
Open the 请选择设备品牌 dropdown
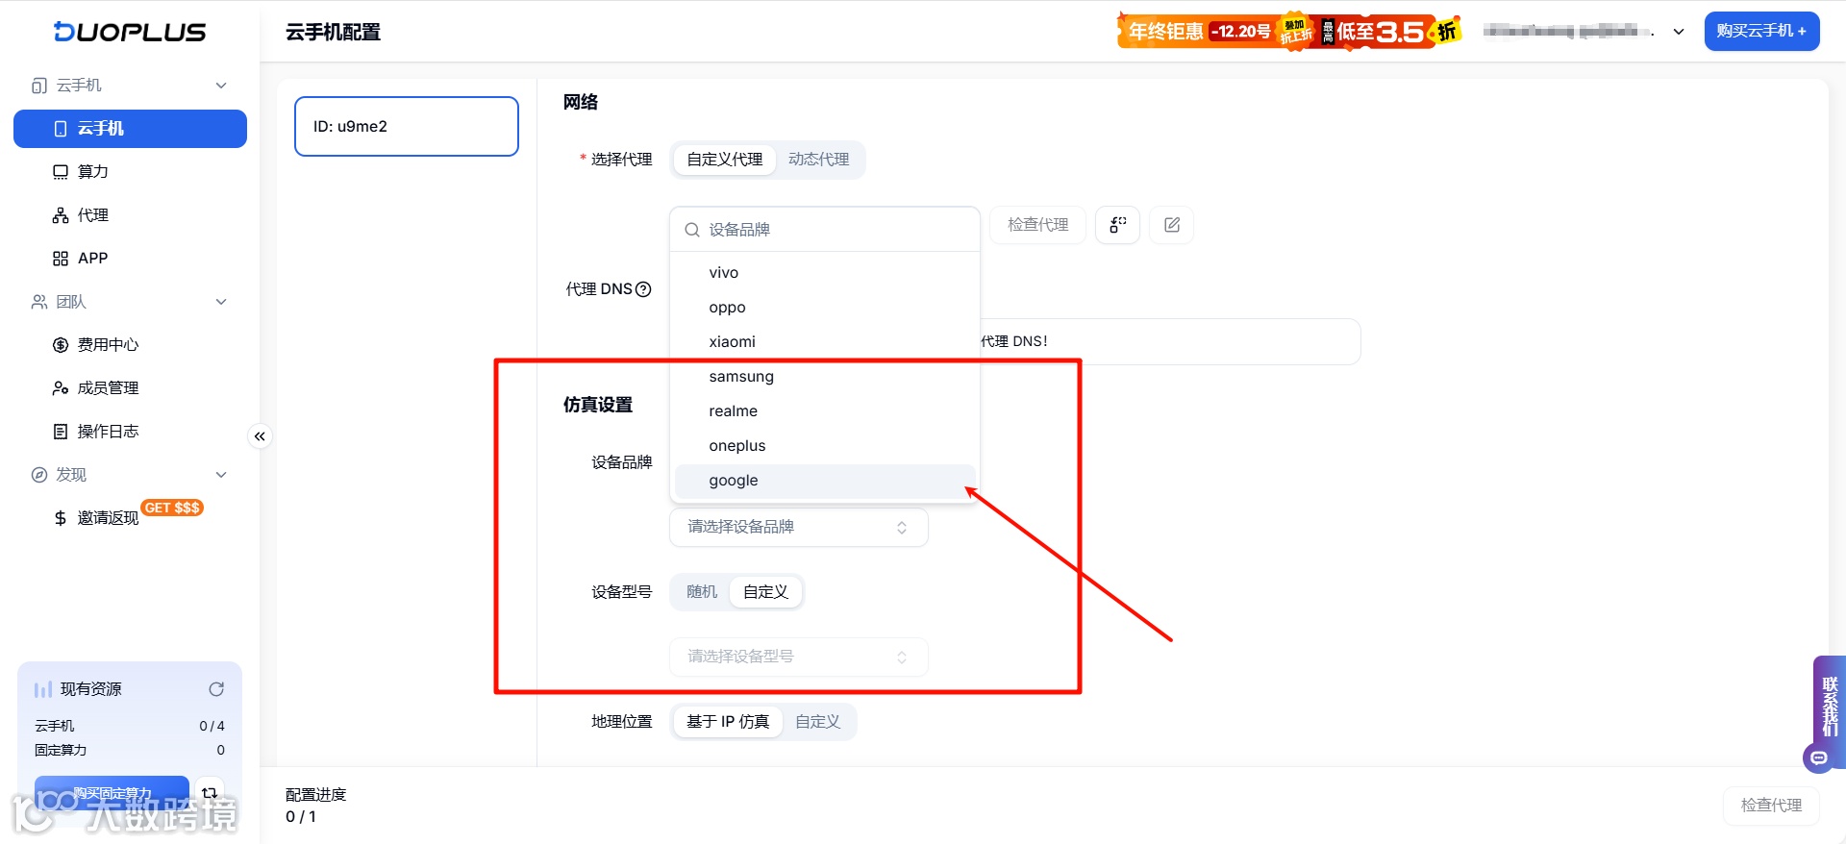[799, 527]
